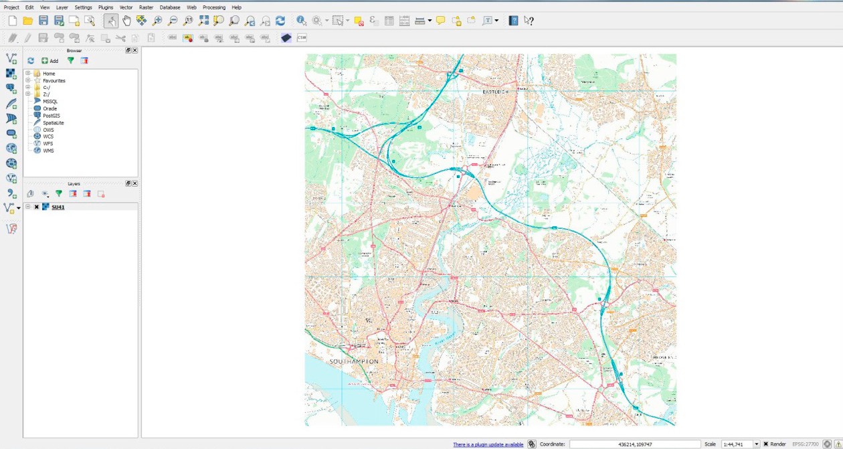Click the Save Project icon
Viewport: 843px width, 449px height.
click(x=43, y=20)
